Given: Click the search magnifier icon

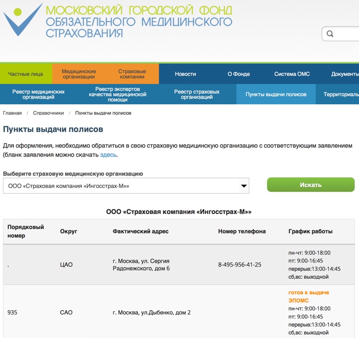Looking at the screenshot, I should point(330,34).
